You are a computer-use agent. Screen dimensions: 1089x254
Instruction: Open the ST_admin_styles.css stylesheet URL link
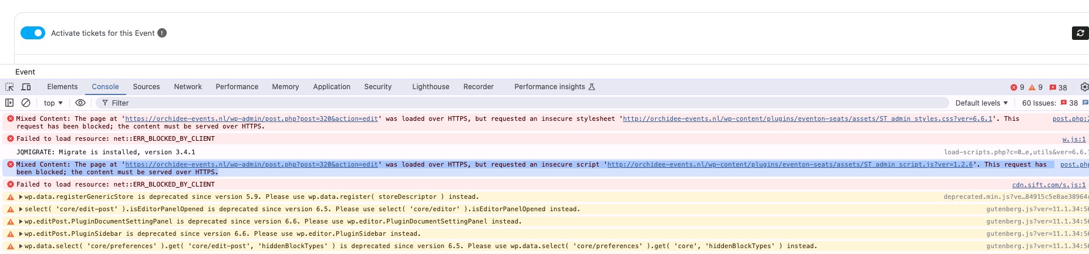(x=807, y=118)
